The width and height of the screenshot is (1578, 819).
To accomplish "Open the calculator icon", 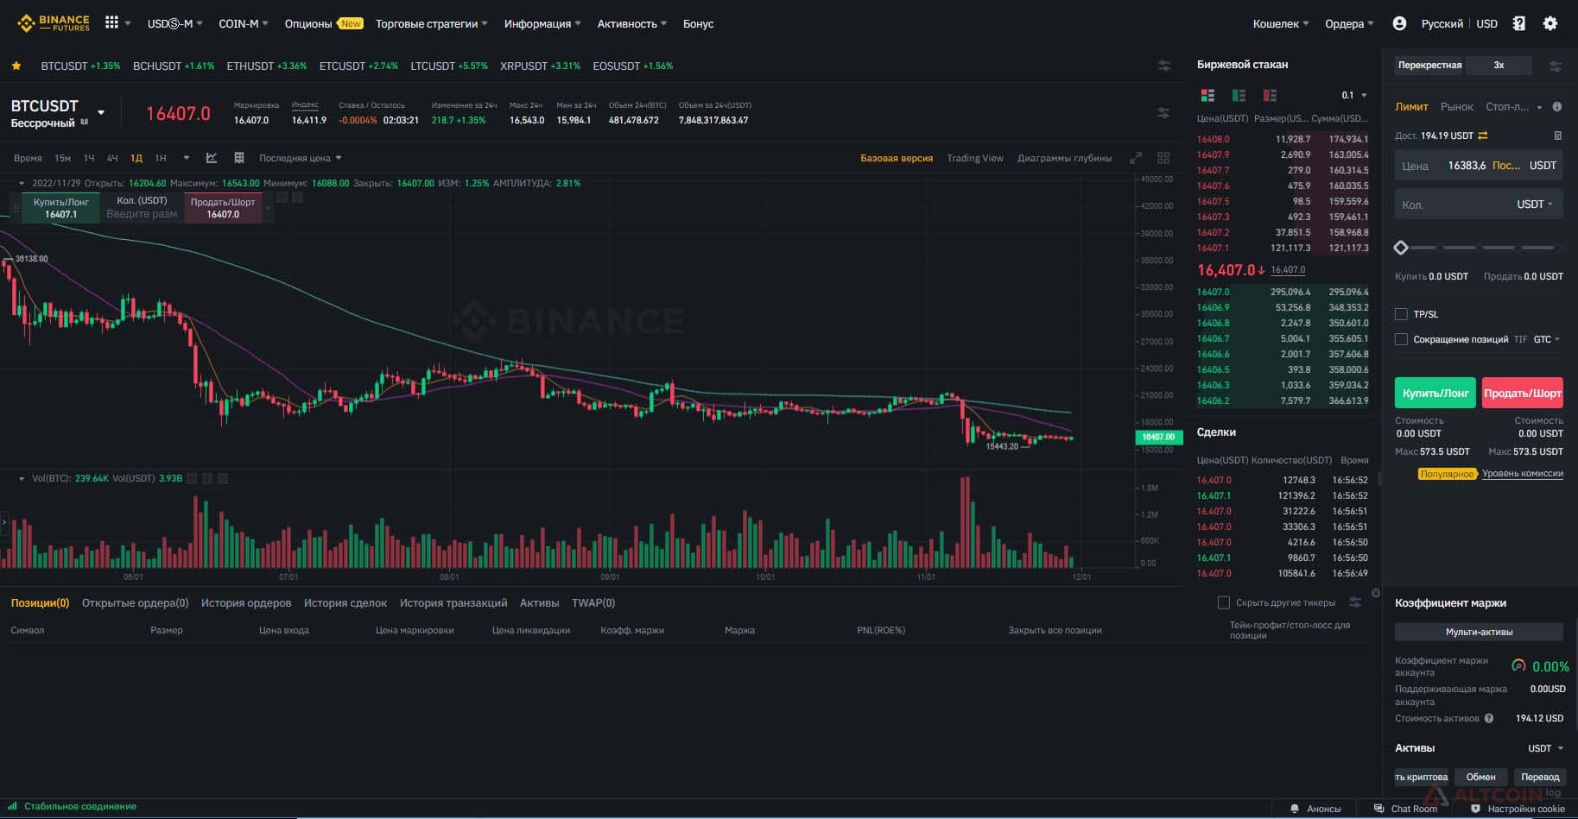I will pos(1557,135).
